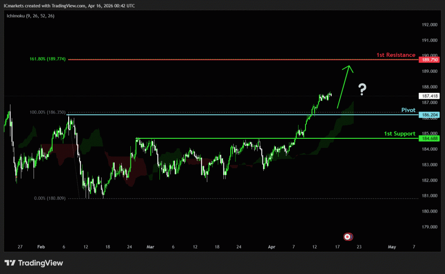Select the red 189.750 price tag

(x=428, y=60)
